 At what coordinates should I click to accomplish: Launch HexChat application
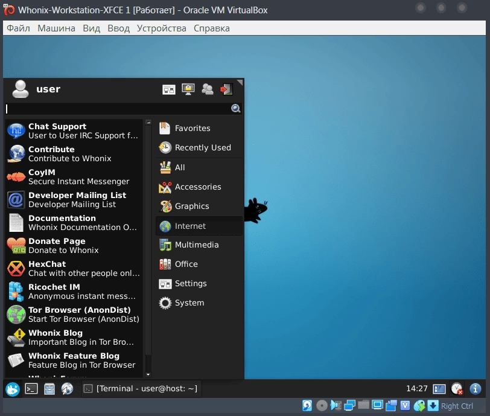tap(74, 268)
